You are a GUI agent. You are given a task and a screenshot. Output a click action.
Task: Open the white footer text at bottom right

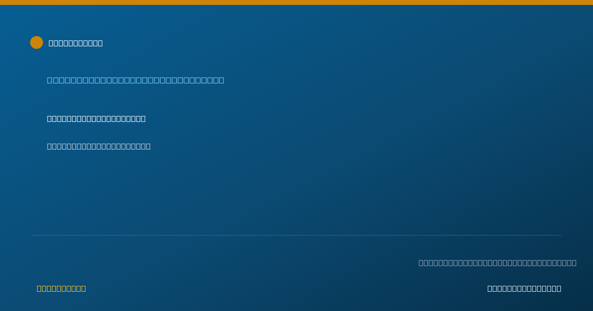coord(524,288)
